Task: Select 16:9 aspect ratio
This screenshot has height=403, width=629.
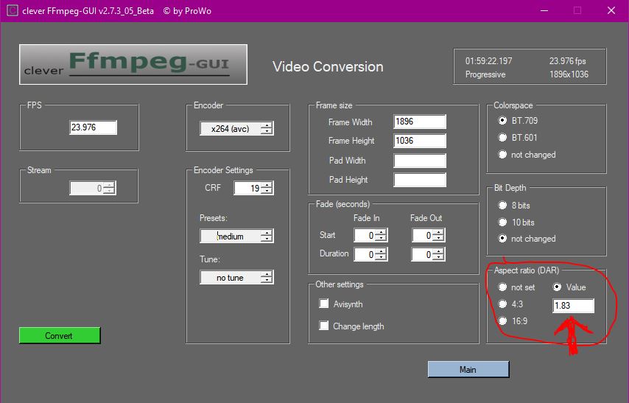Action: point(502,320)
